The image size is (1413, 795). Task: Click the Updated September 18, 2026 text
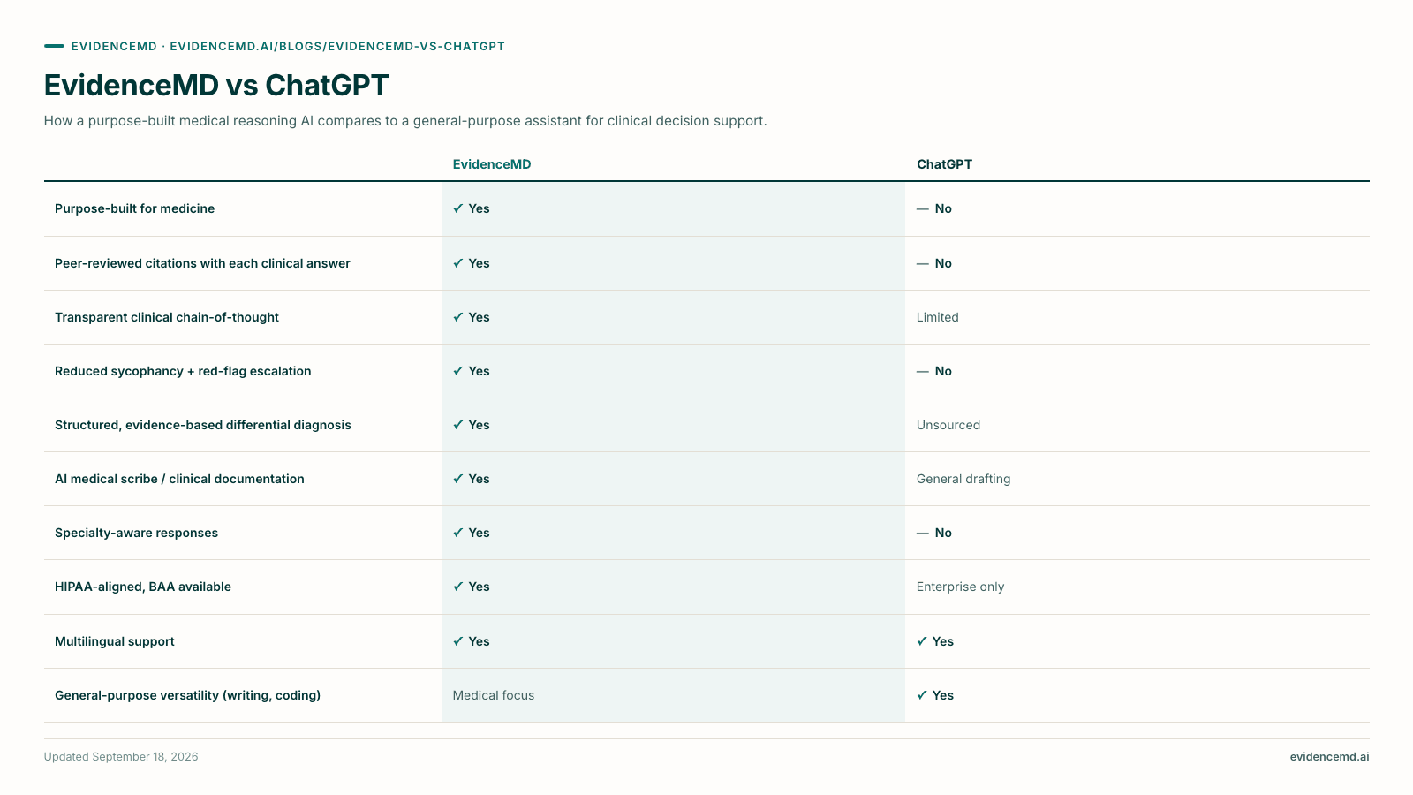(121, 757)
